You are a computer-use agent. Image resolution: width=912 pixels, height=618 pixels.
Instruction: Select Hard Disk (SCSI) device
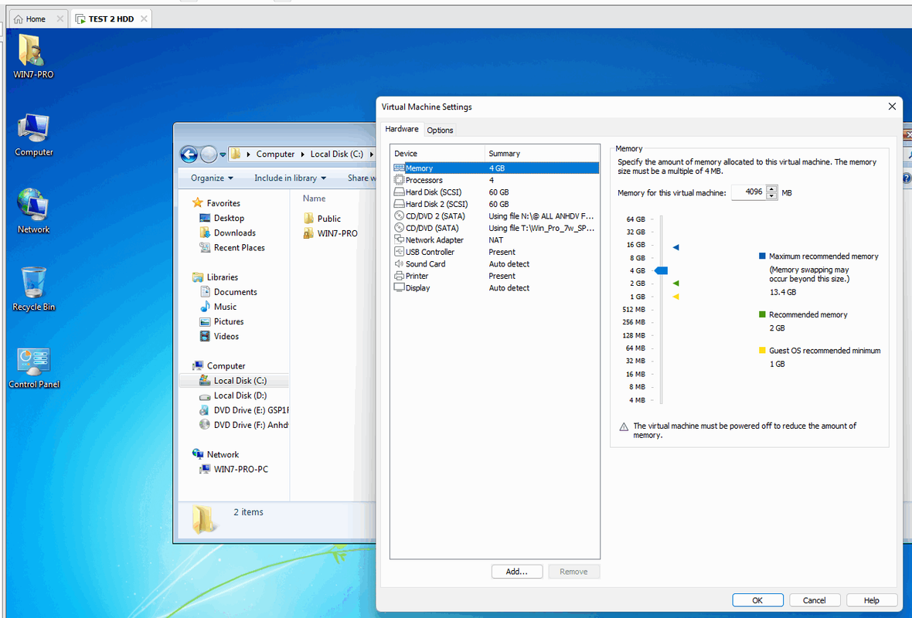(495, 192)
